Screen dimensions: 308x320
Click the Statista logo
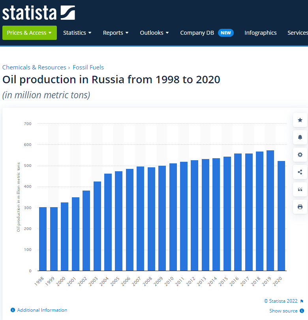pos(38,13)
